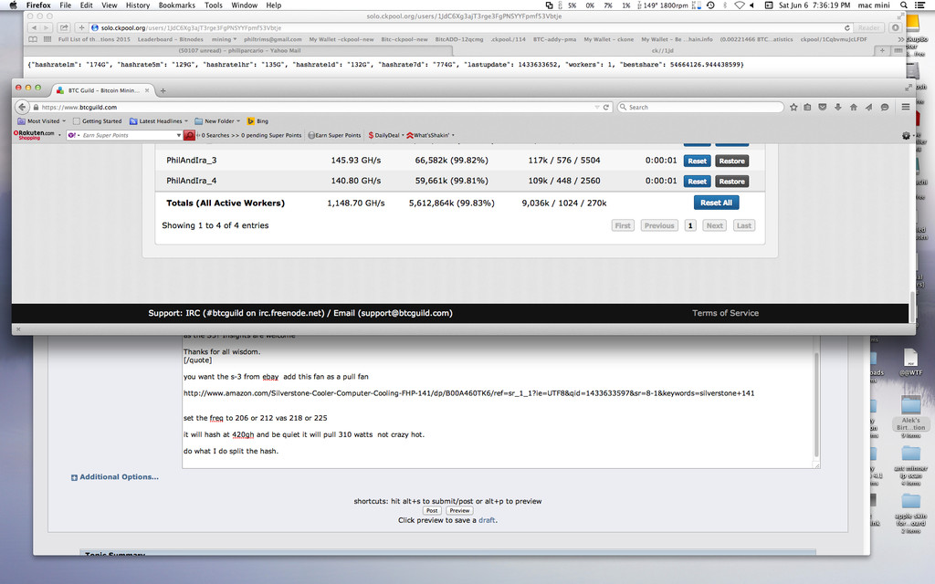Open the Window menu
The height and width of the screenshot is (584, 935).
(x=245, y=5)
